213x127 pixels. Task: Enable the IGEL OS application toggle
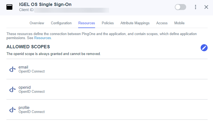[x=180, y=7]
